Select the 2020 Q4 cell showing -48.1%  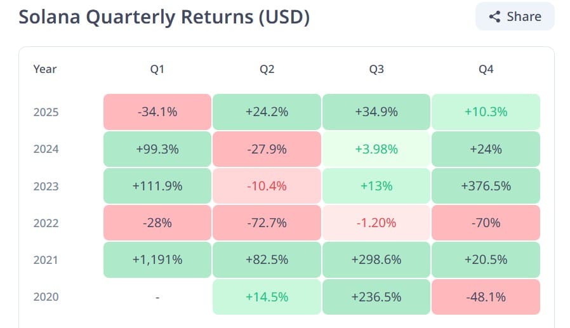pyautogui.click(x=486, y=297)
